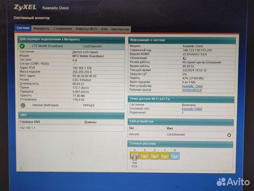The image size is (254, 191).
Task: Select the Система tab
Action: pyautogui.click(x=23, y=28)
